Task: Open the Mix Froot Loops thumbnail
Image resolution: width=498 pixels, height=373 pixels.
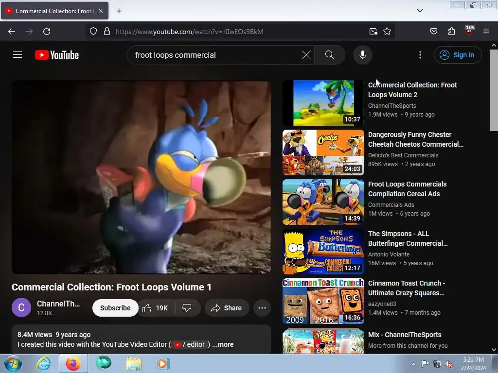Action: [323, 341]
